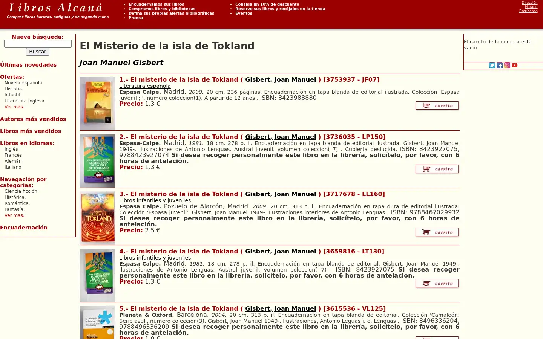543x339 pixels.
Task: Focus the Nueva búsqueda search field
Action: tap(38, 44)
